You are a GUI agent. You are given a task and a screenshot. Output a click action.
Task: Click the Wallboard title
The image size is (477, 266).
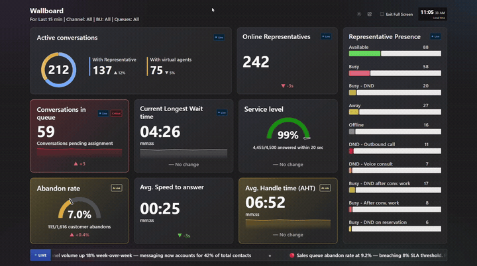coord(46,11)
